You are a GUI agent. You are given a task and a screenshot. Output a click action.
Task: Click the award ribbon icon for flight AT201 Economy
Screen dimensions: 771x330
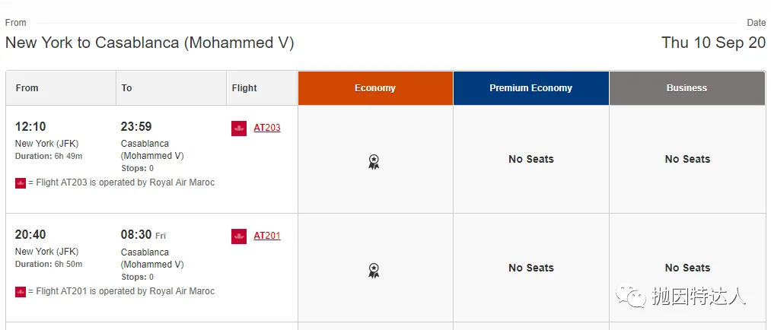coord(374,271)
